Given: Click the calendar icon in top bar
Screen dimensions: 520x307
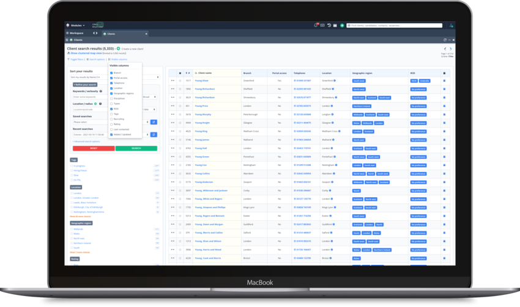Looking at the screenshot, I should coord(335,25).
